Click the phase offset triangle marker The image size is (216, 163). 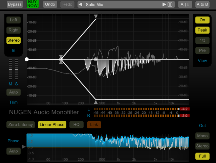tap(24, 147)
